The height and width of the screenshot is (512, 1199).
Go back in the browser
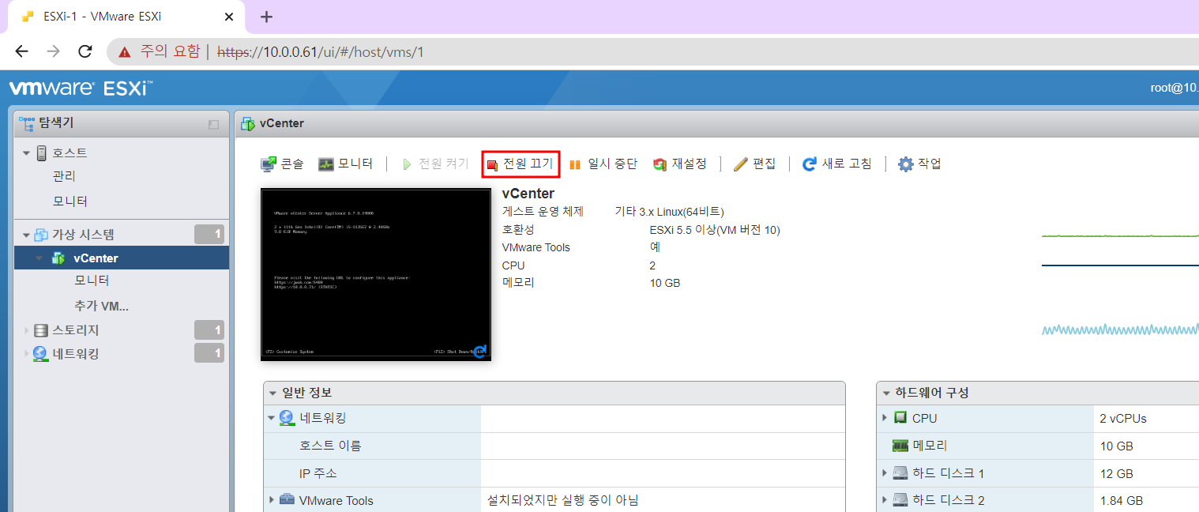(x=22, y=51)
